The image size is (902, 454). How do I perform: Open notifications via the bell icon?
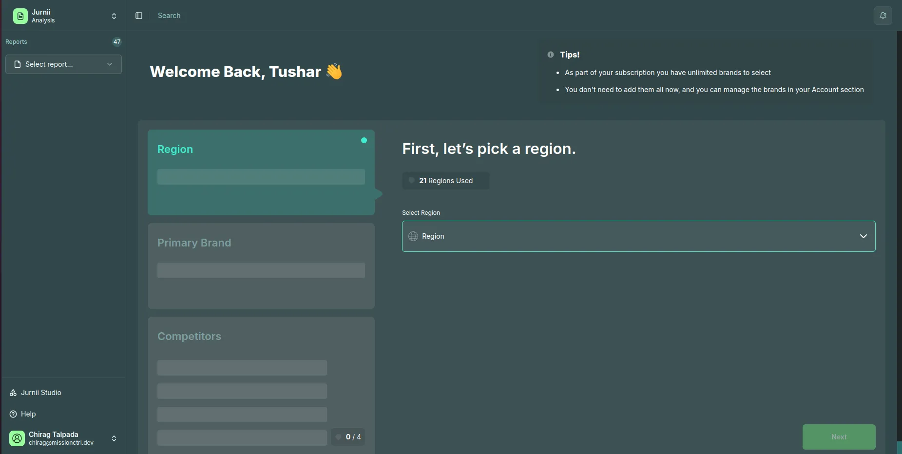tap(883, 16)
